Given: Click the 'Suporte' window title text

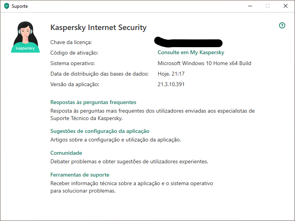Looking at the screenshot, I should click(x=20, y=6).
